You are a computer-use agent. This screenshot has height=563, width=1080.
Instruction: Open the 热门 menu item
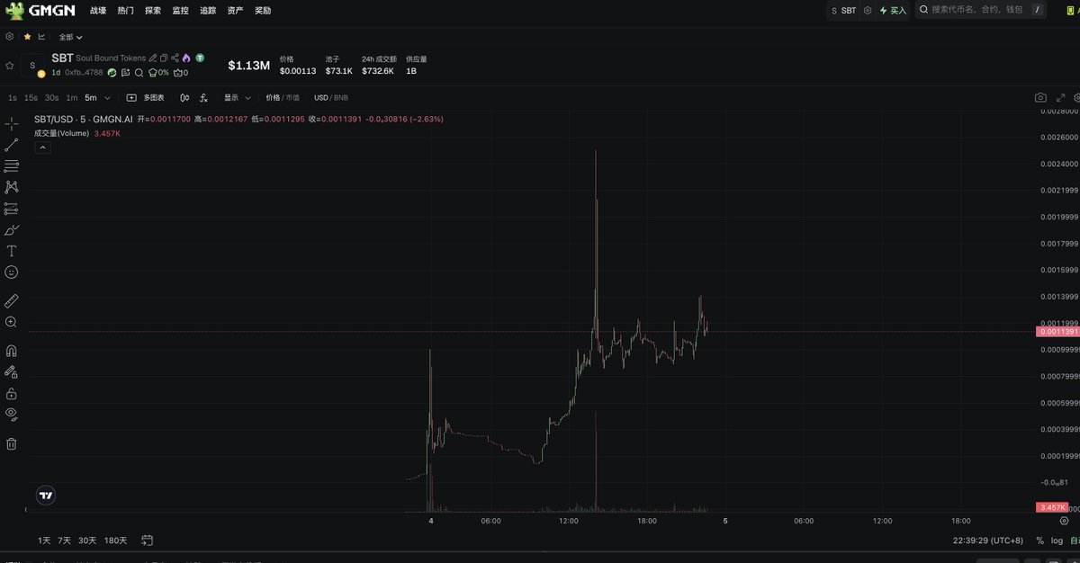point(125,11)
